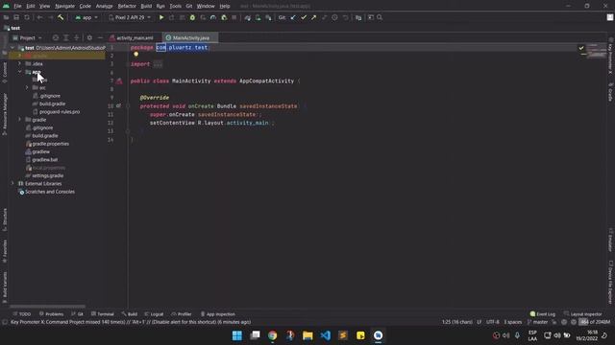The height and width of the screenshot is (345, 615).
Task: Open the Navigate menu
Action: pyautogui.click(x=64, y=7)
